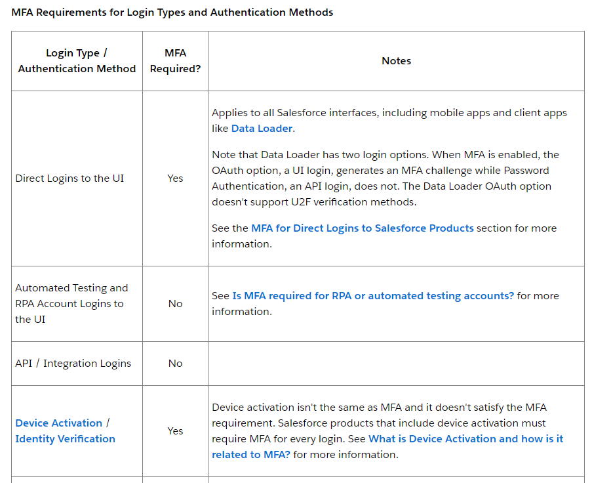Select the MFA Required? column header
This screenshot has width=592, height=483.
[175, 61]
